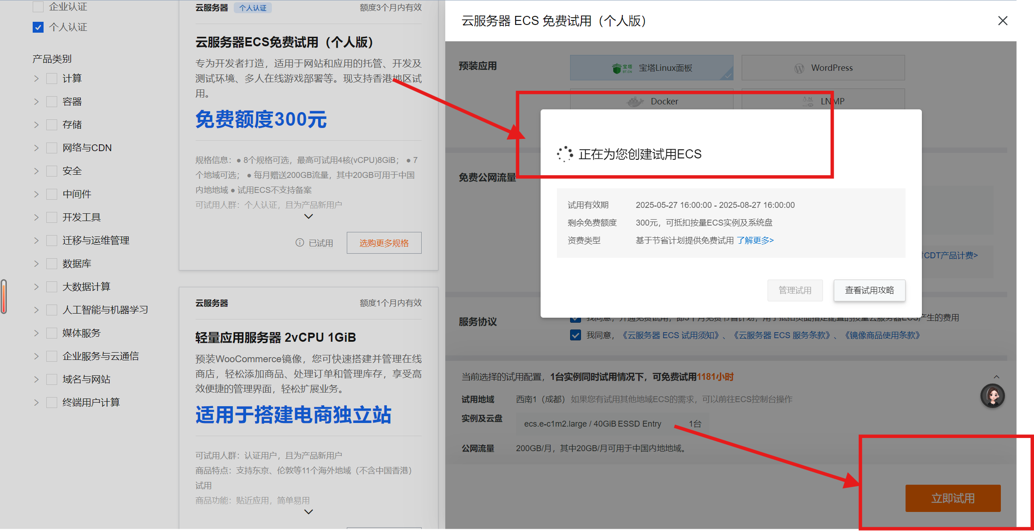Select the WordPress preinstalled app
Viewport: 1034px width, 531px height.
[x=822, y=68]
